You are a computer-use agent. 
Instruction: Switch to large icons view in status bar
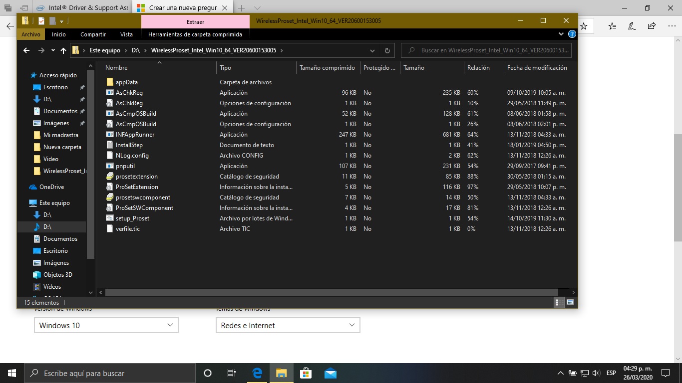(570, 302)
